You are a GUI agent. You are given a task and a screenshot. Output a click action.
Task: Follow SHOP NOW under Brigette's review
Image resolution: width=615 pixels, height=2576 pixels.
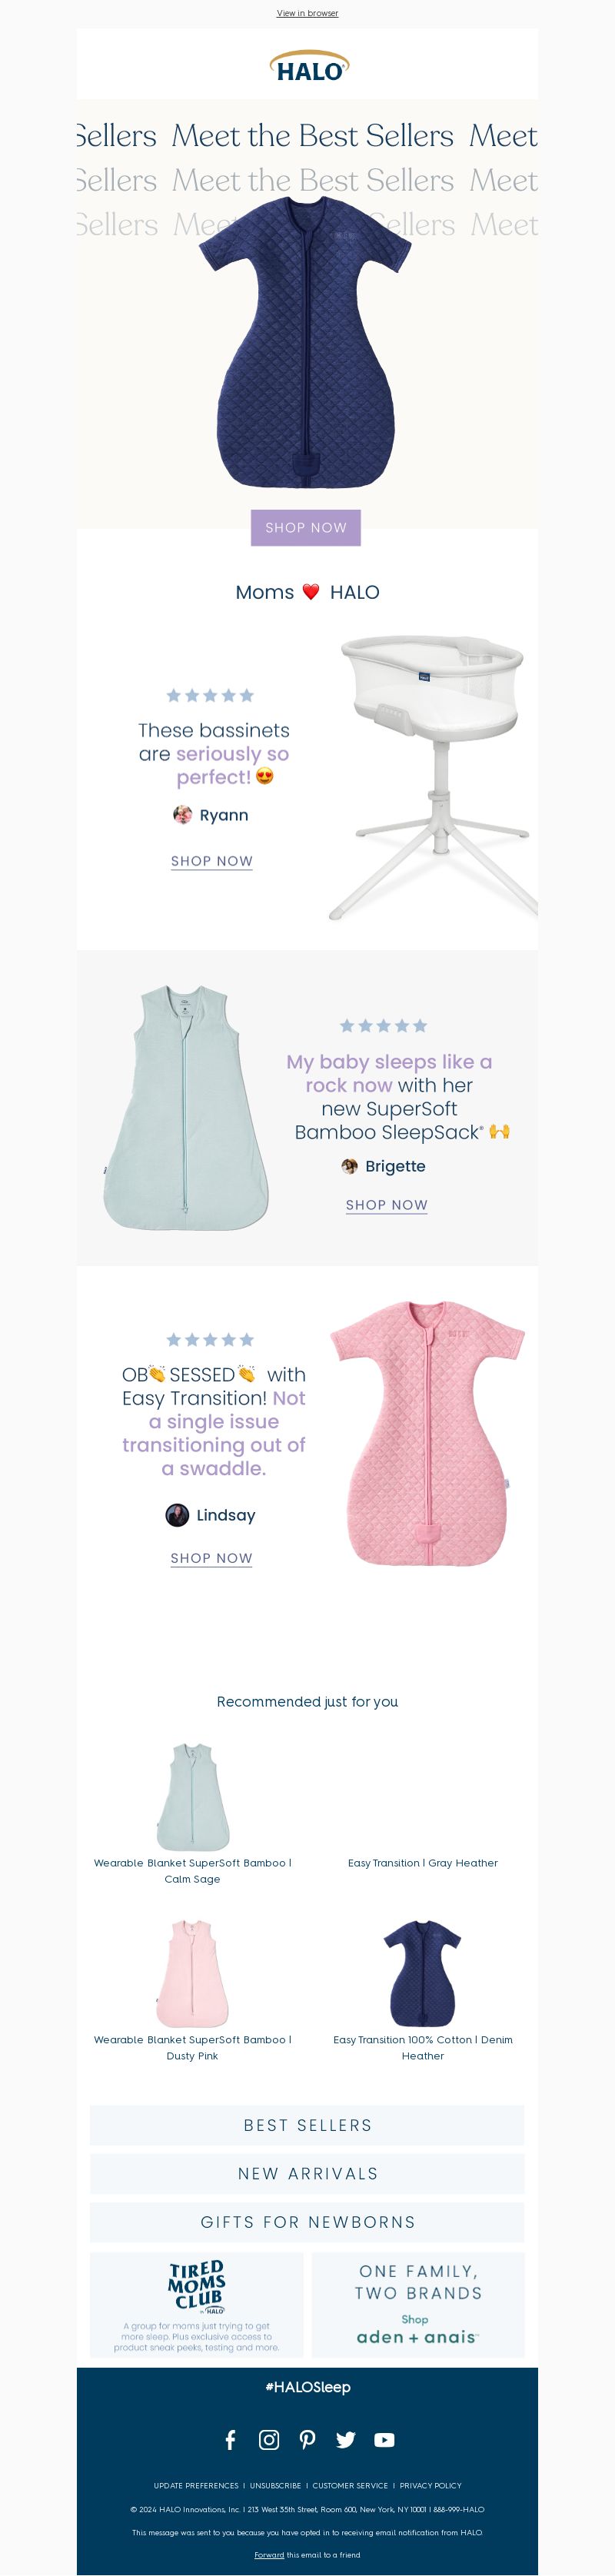pyautogui.click(x=387, y=1205)
